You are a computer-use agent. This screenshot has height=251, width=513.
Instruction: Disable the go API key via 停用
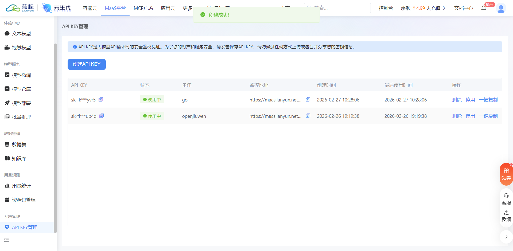point(470,100)
